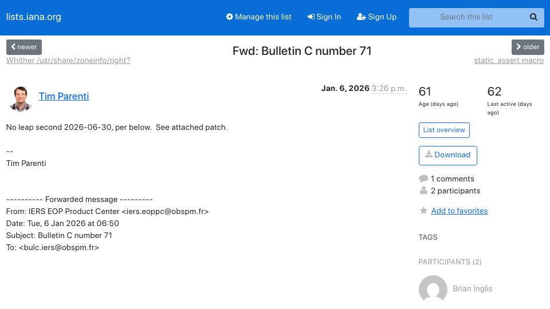Focus the Search this list field

click(x=466, y=17)
